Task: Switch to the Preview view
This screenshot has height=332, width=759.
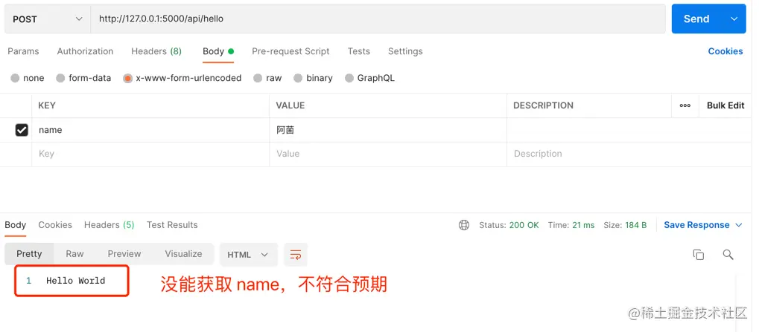Action: point(124,254)
